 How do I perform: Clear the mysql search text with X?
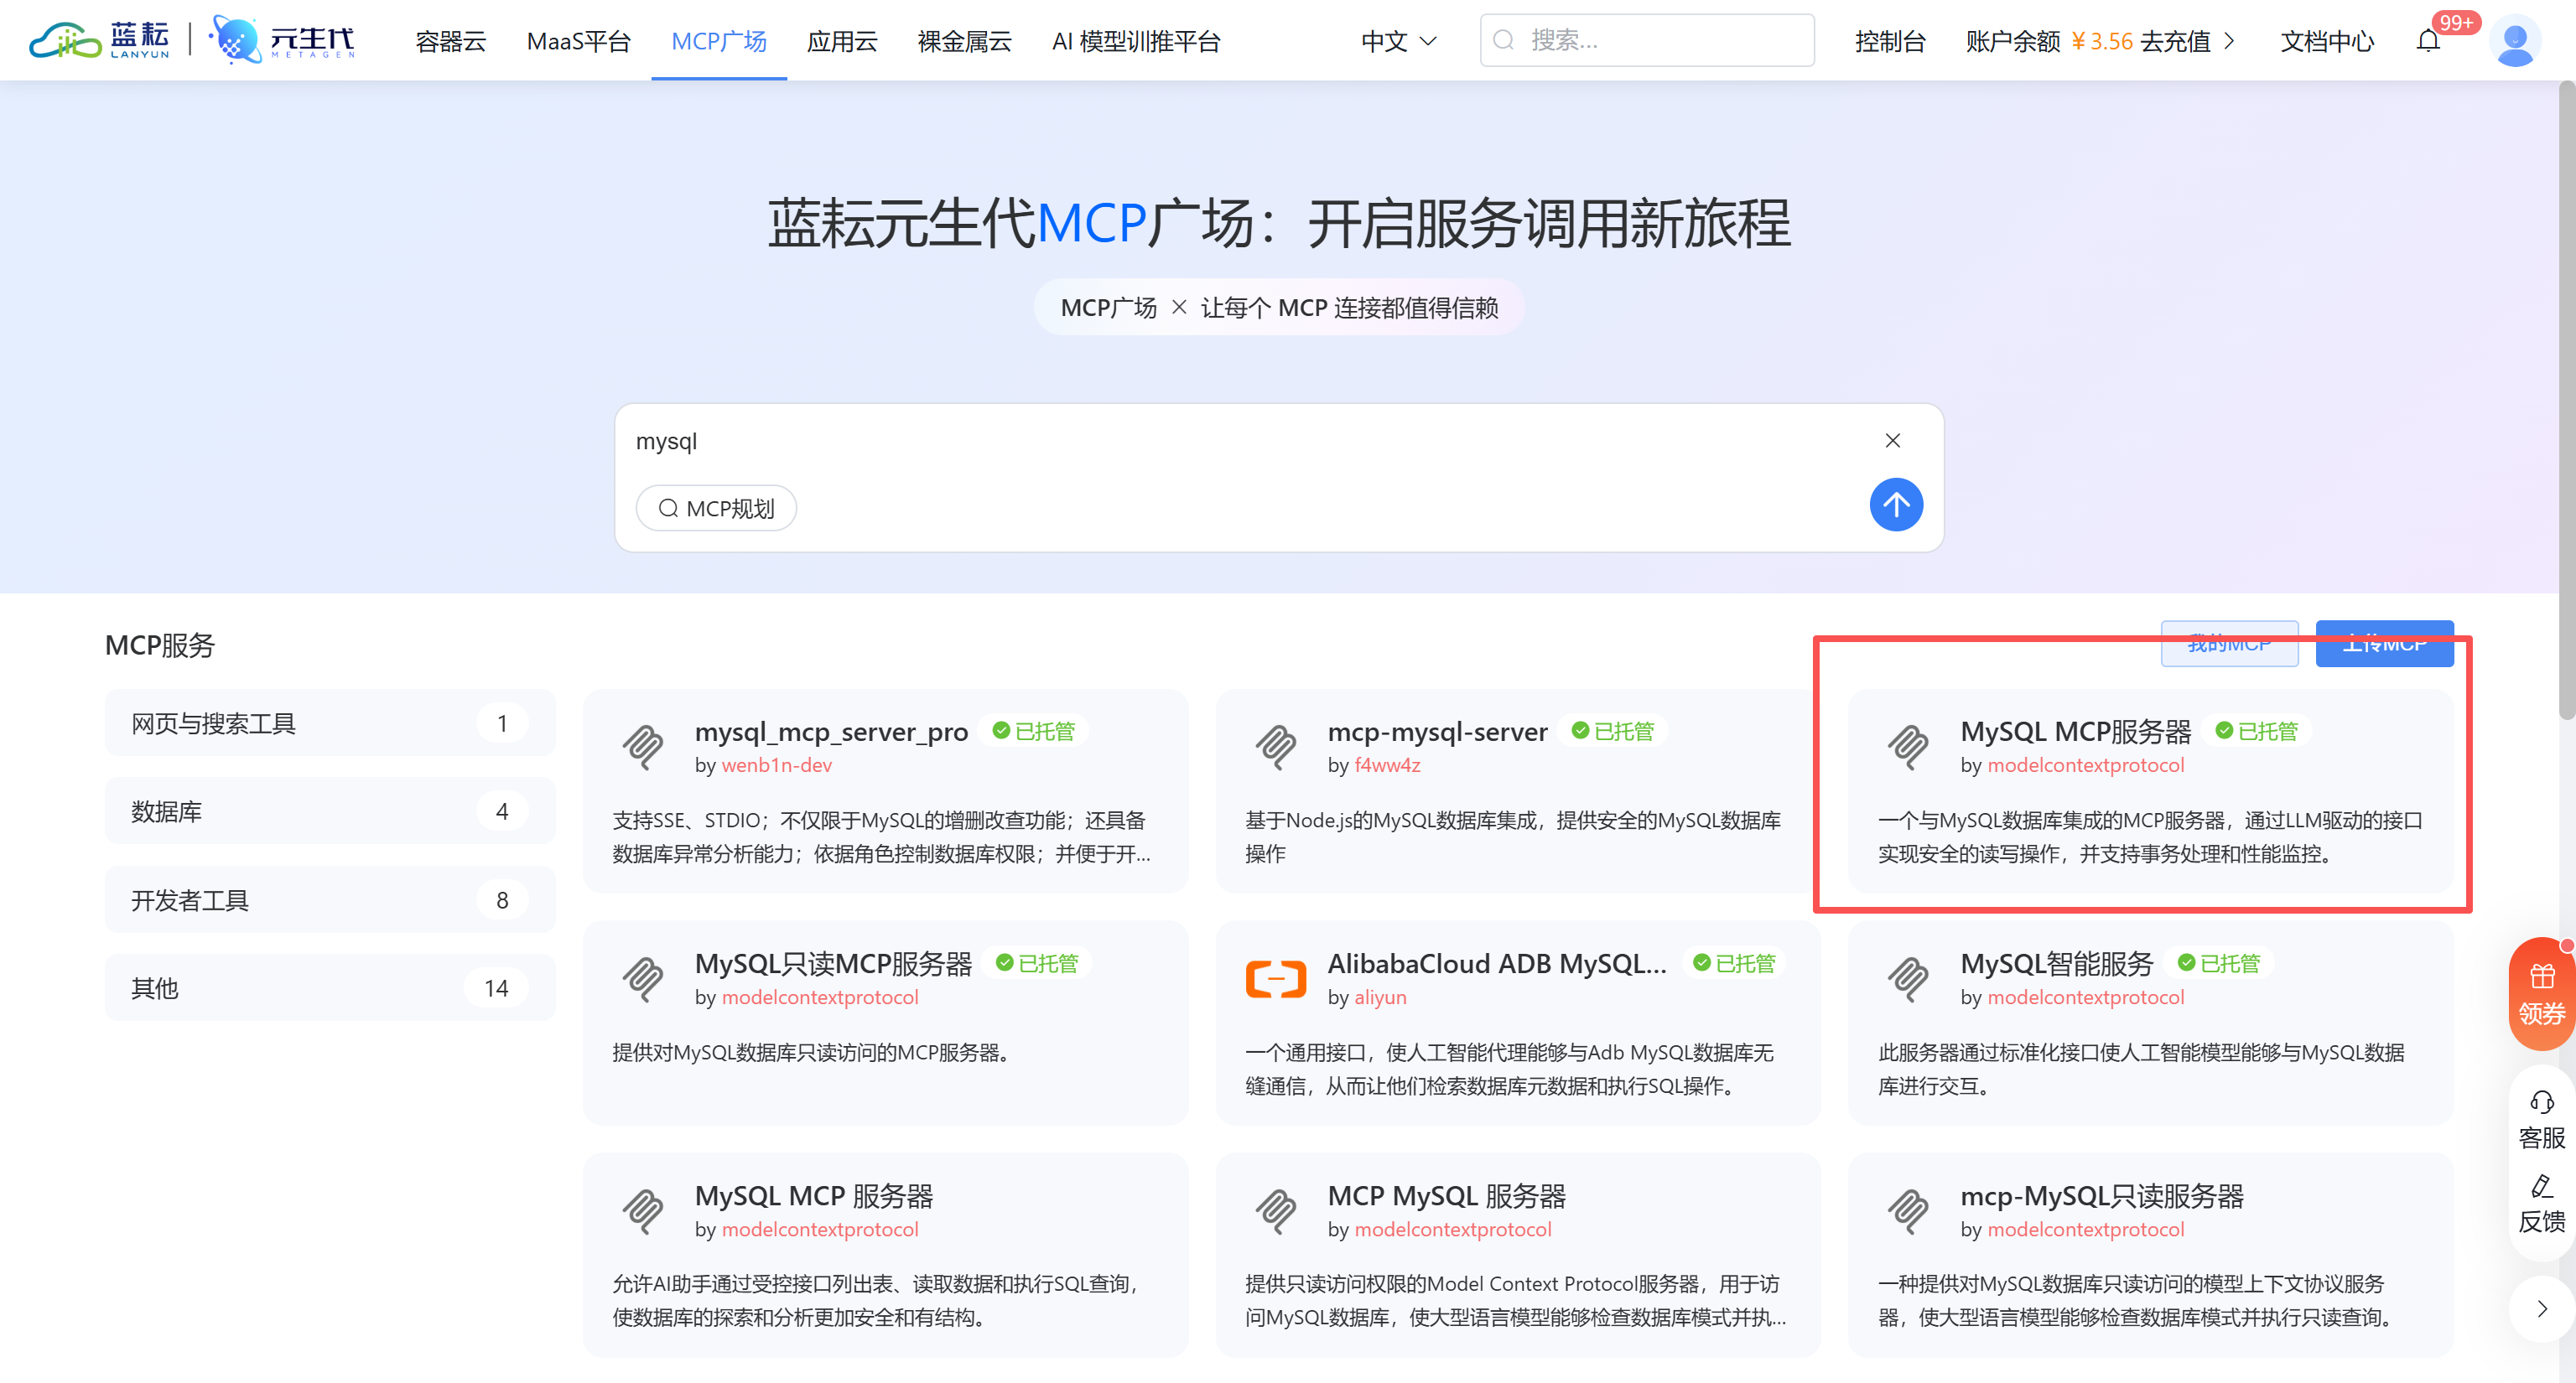click(1892, 441)
